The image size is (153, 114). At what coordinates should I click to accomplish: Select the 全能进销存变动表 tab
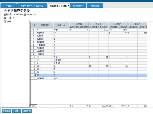click(58, 6)
